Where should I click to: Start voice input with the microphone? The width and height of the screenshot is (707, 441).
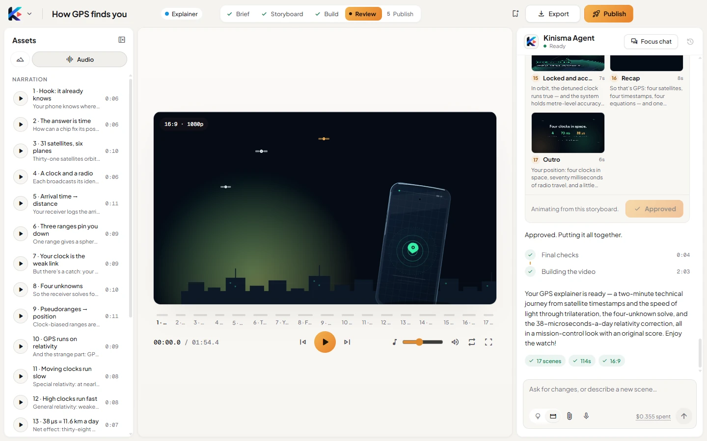tap(586, 416)
